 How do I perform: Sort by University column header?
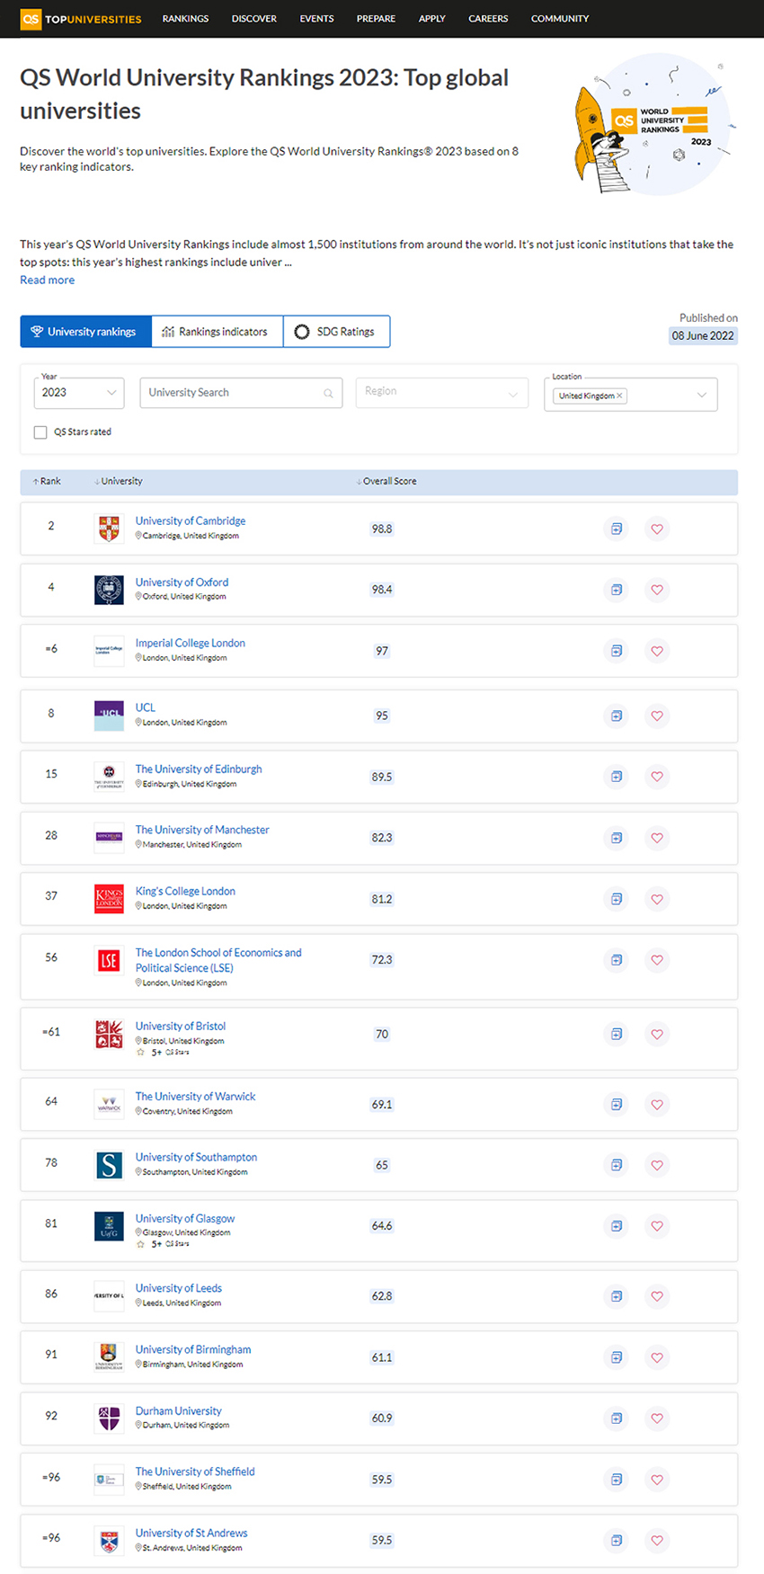pyautogui.click(x=118, y=481)
